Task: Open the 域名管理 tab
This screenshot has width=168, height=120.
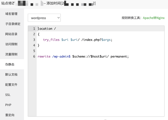Action: pyautogui.click(x=11, y=14)
